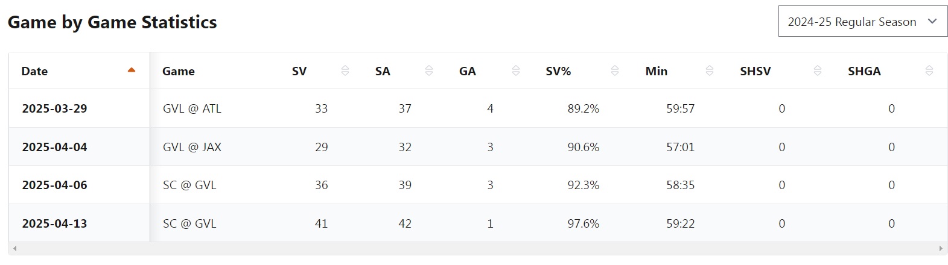The image size is (948, 265).
Task: Sort table by SV column icon
Action: pyautogui.click(x=345, y=71)
